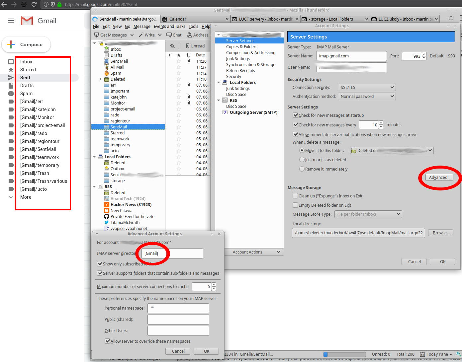This screenshot has height=362, width=462.
Task: Open Connection security SSL/TLS dropdown
Action: click(x=367, y=87)
